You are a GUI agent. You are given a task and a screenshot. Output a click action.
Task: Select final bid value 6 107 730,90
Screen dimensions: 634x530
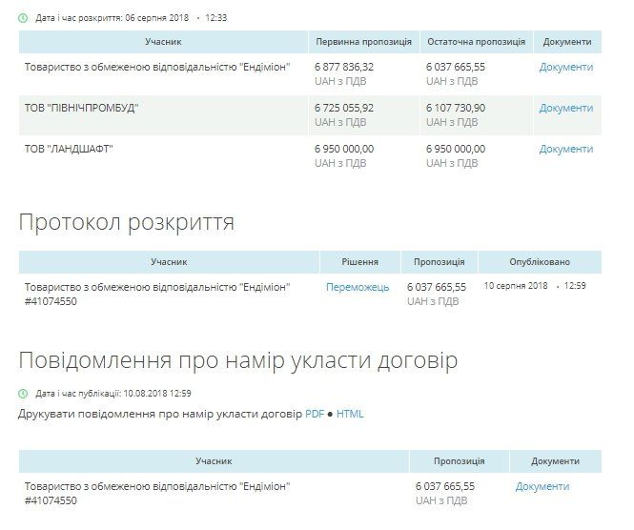click(x=456, y=109)
